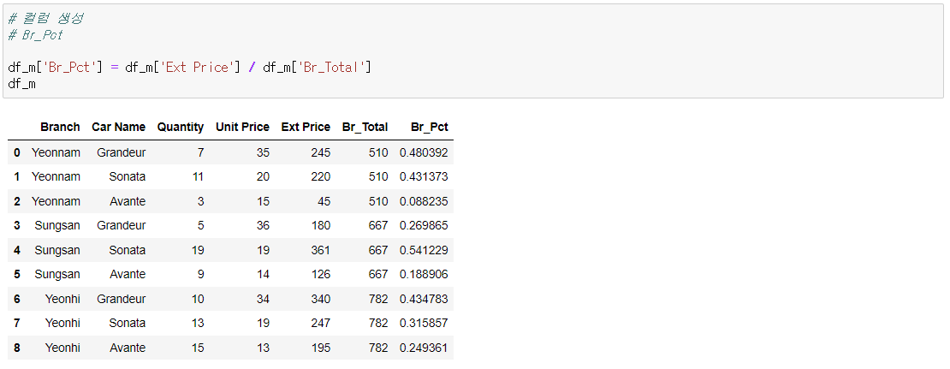Screen dimensions: 950x369
Task: Click row index 7
Action: (x=17, y=324)
